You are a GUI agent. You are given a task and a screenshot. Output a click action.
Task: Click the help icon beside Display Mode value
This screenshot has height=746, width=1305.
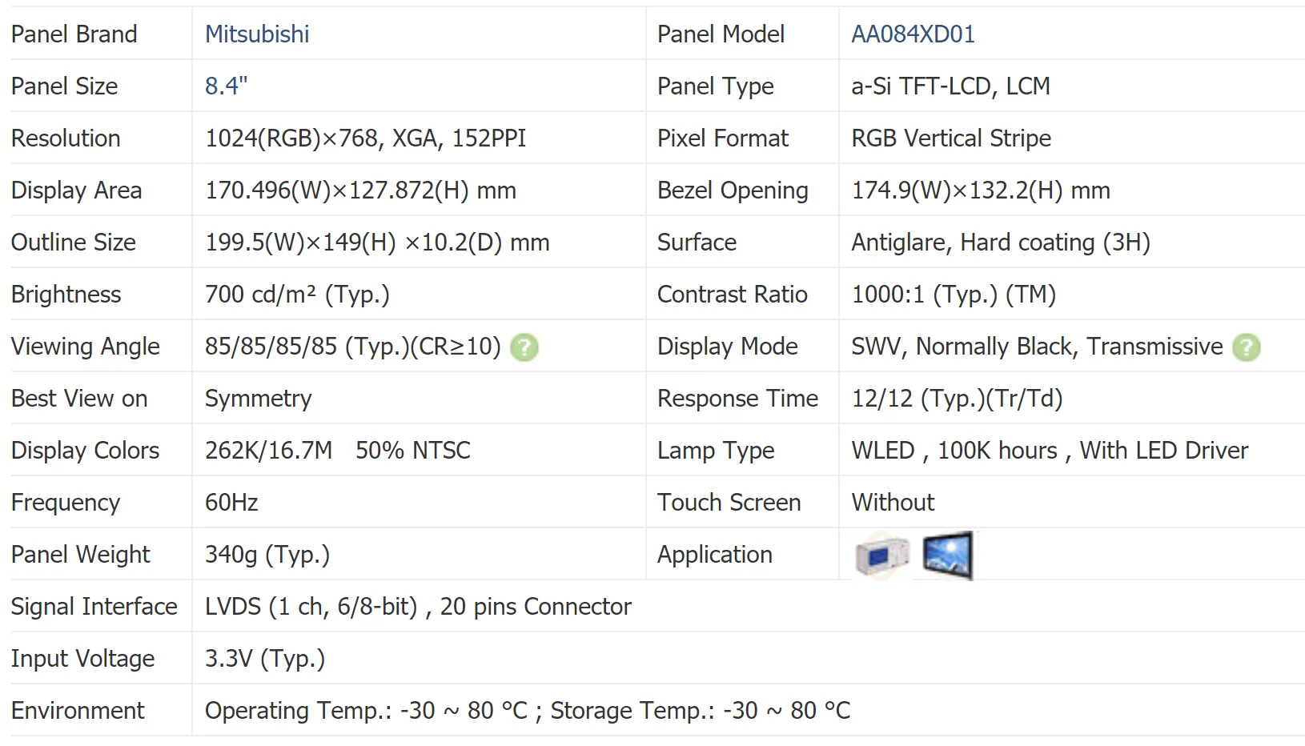(x=1247, y=347)
